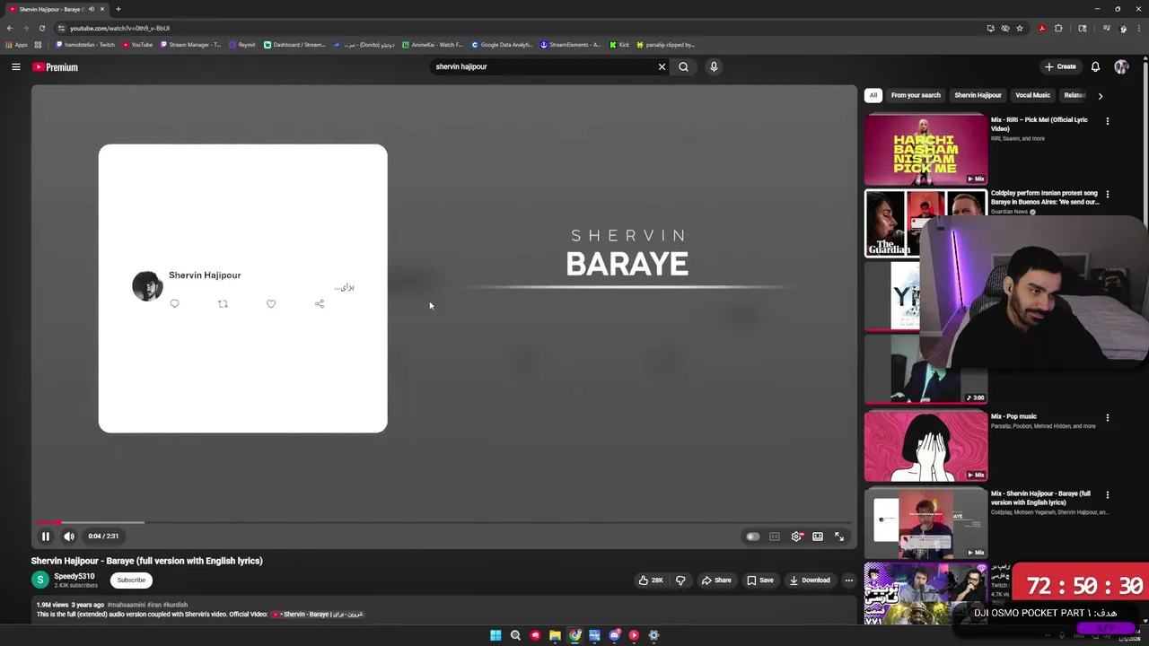The width and height of the screenshot is (1149, 646).
Task: Open the Speedy5310 channel avatar
Action: click(x=39, y=580)
